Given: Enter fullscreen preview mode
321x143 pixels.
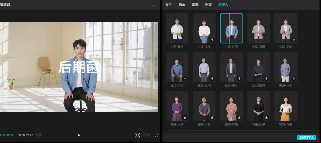Looking at the screenshot, I should pyautogui.click(x=156, y=135).
